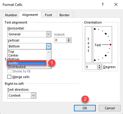Click the help question mark icon
This screenshot has height=114, width=123.
103,4
